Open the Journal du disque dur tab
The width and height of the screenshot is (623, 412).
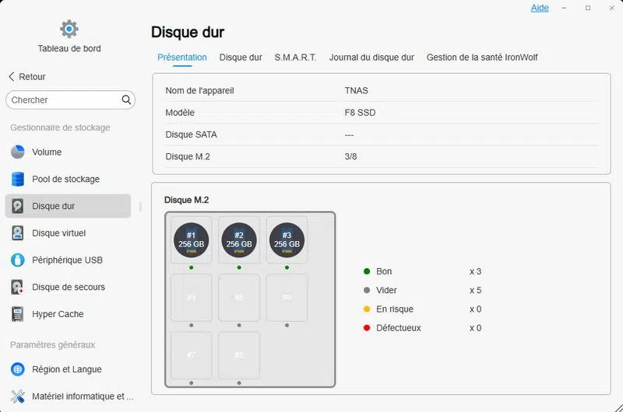click(x=371, y=58)
